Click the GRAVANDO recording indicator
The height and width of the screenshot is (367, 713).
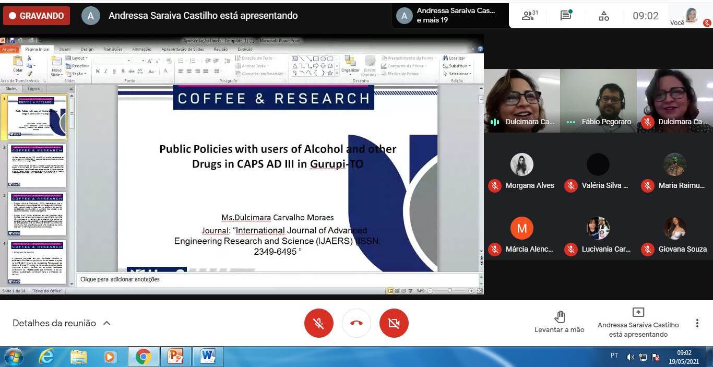pyautogui.click(x=37, y=16)
